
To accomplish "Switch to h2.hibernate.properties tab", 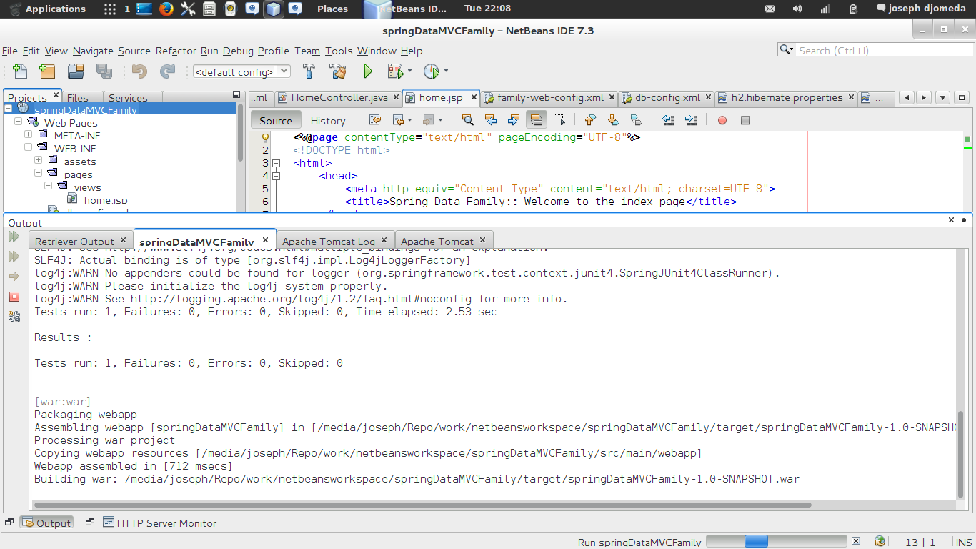I will pos(787,97).
